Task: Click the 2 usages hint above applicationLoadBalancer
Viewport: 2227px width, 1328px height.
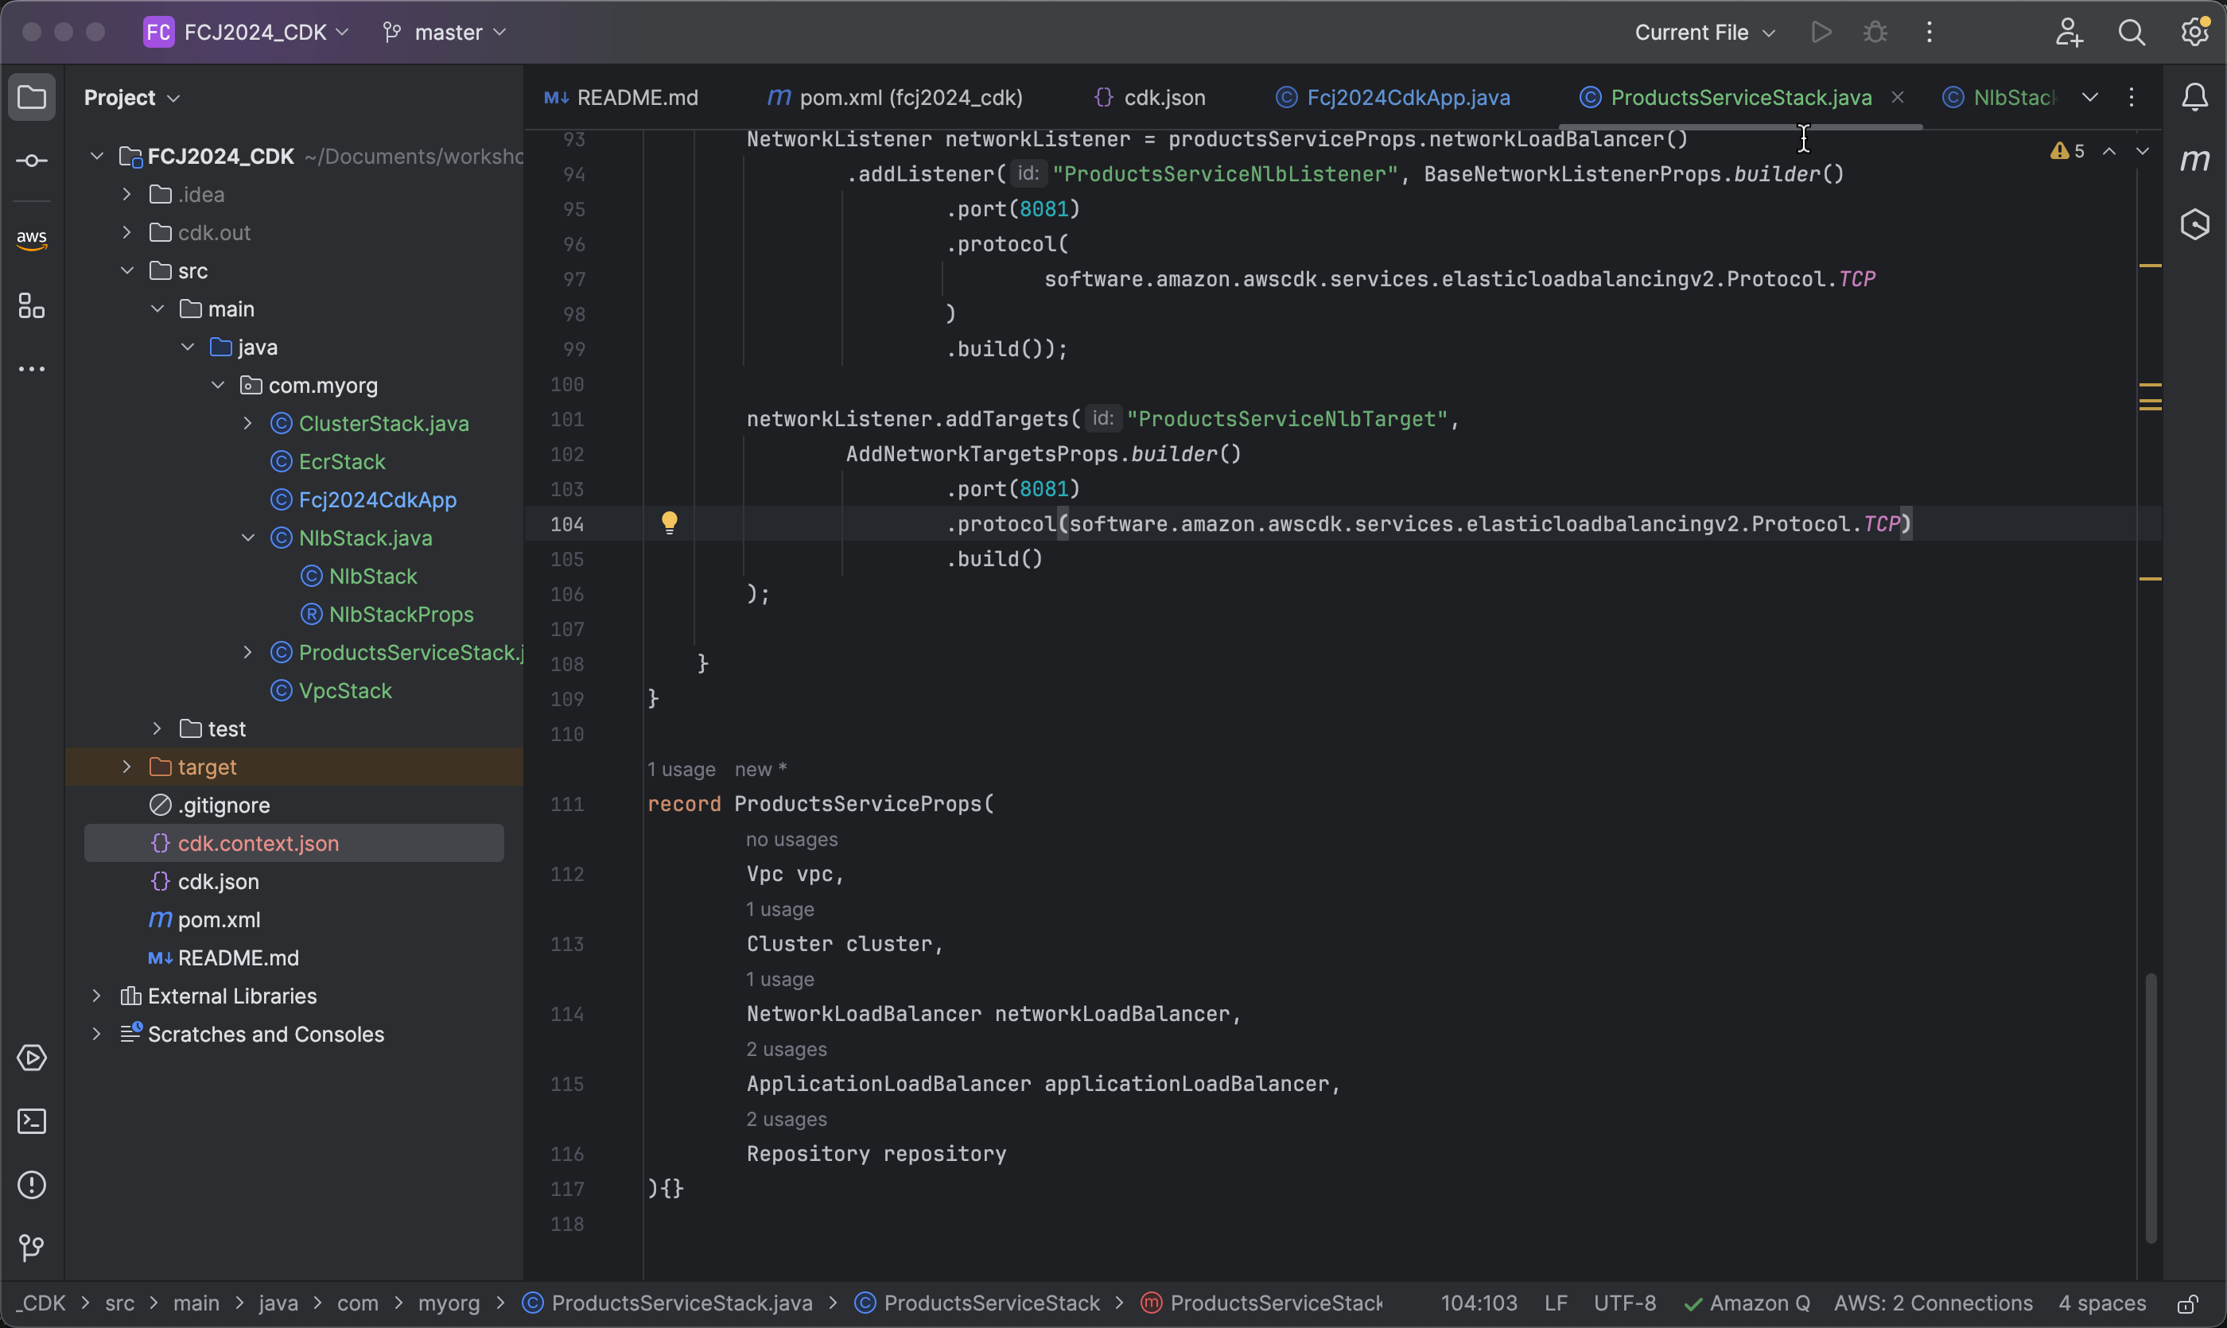Action: (x=787, y=1050)
